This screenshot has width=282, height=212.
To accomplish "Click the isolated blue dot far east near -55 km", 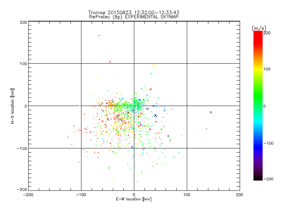I will [x=207, y=129].
